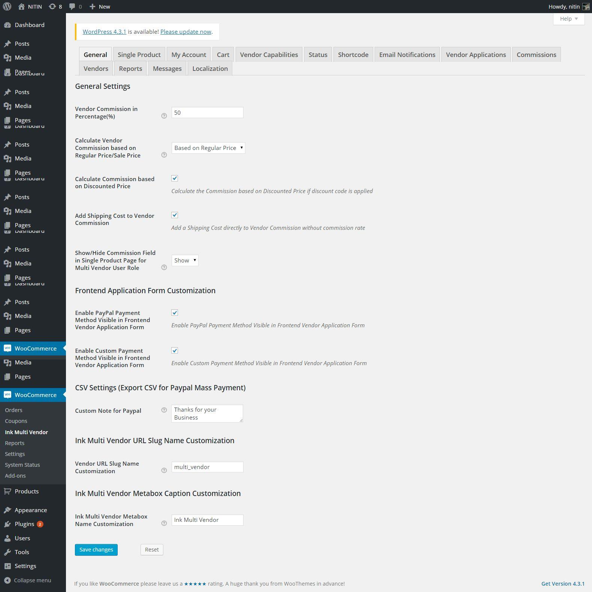The image size is (592, 592).
Task: Focus the Ink Multi Vendor metabox name field
Action: [x=207, y=520]
